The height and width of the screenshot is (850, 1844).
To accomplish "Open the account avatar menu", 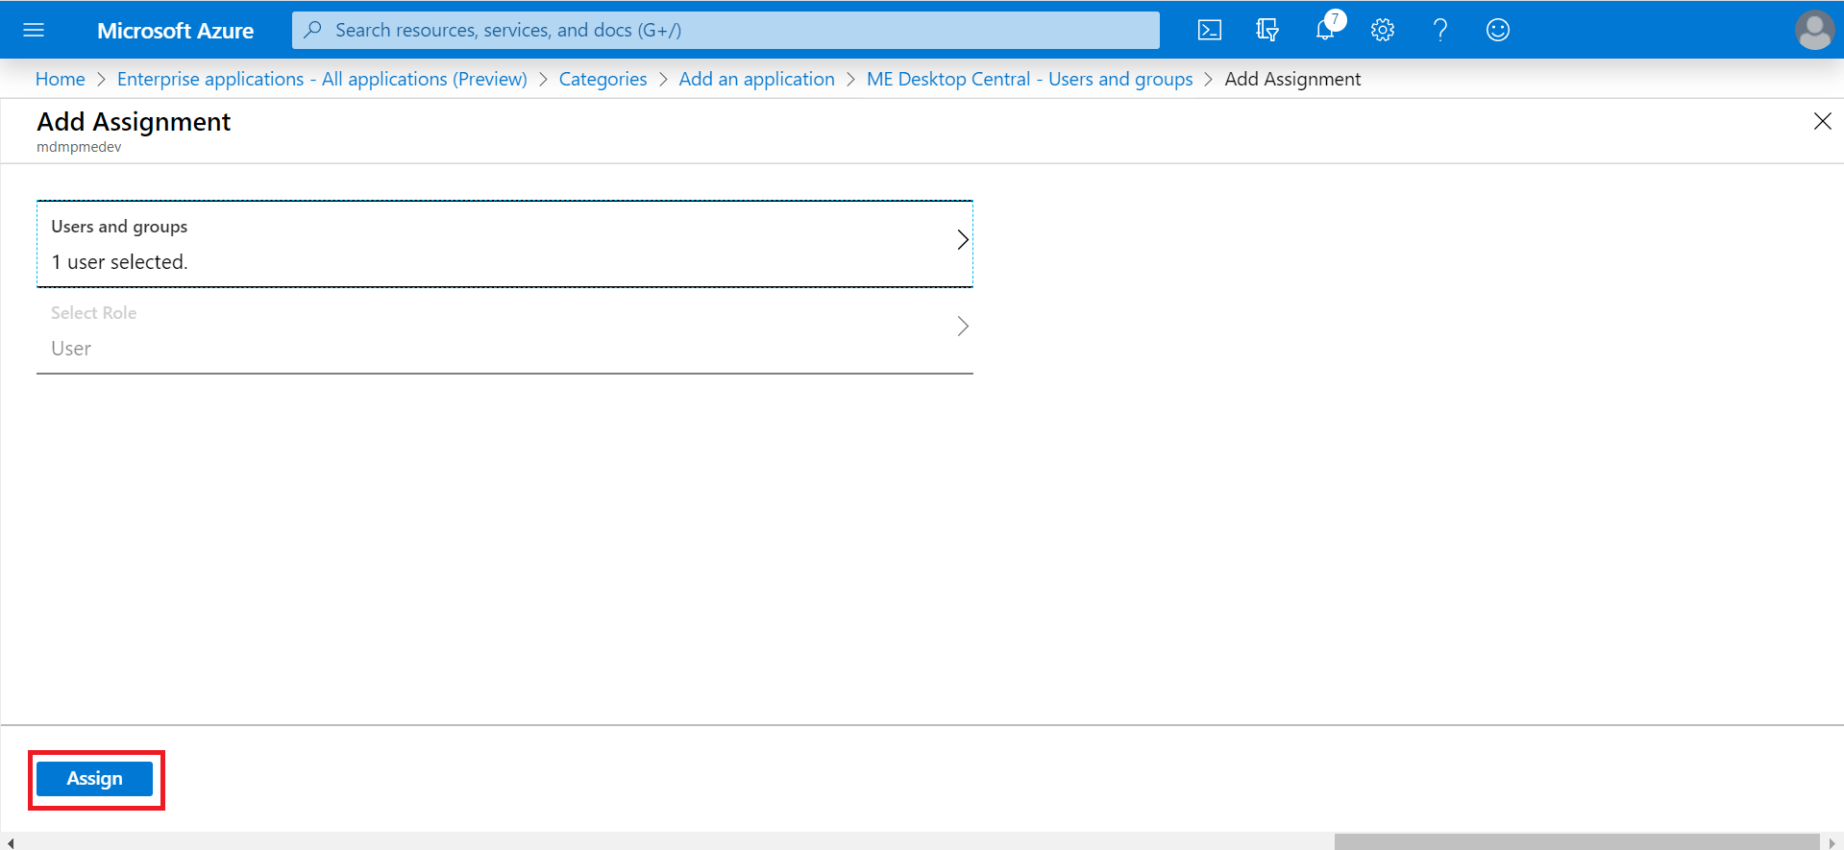I will [1814, 30].
